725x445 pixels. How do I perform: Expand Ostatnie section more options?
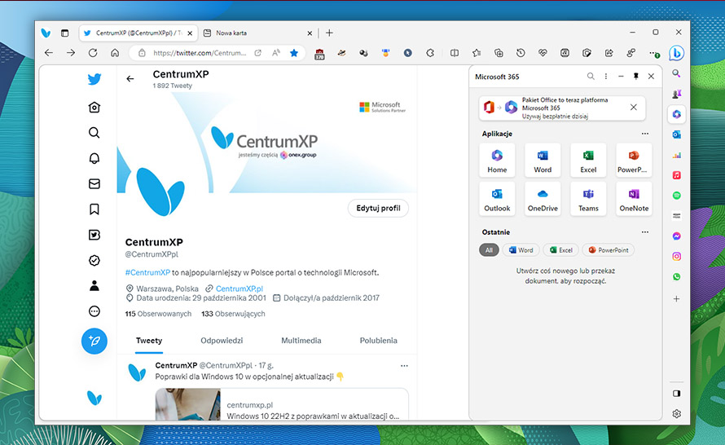pos(645,232)
